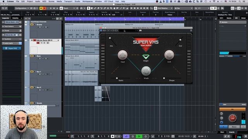Image resolution: width=248 pixels, height=139 pixels.
Task: Open the Transport menu
Action: pyautogui.click(x=68, y=2)
